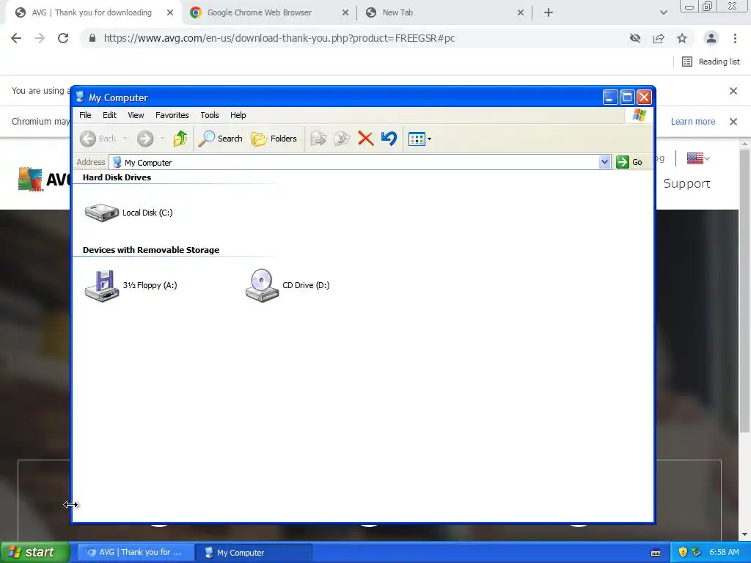Image resolution: width=751 pixels, height=563 pixels.
Task: Click the Back button in My Computer
Action: tap(98, 139)
